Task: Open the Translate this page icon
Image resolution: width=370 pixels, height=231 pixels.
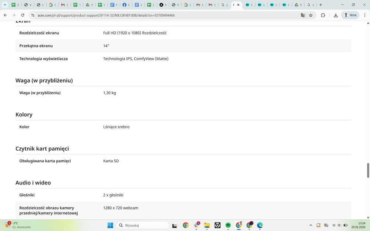Action: tap(303, 15)
